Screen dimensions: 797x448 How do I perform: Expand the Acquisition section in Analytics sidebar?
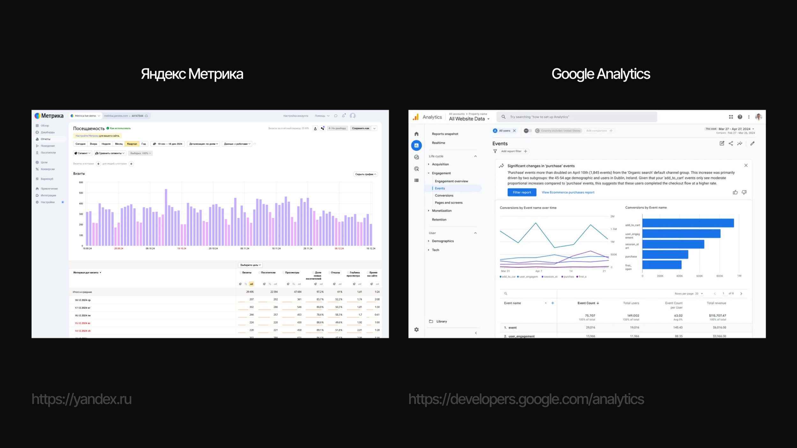pyautogui.click(x=440, y=164)
